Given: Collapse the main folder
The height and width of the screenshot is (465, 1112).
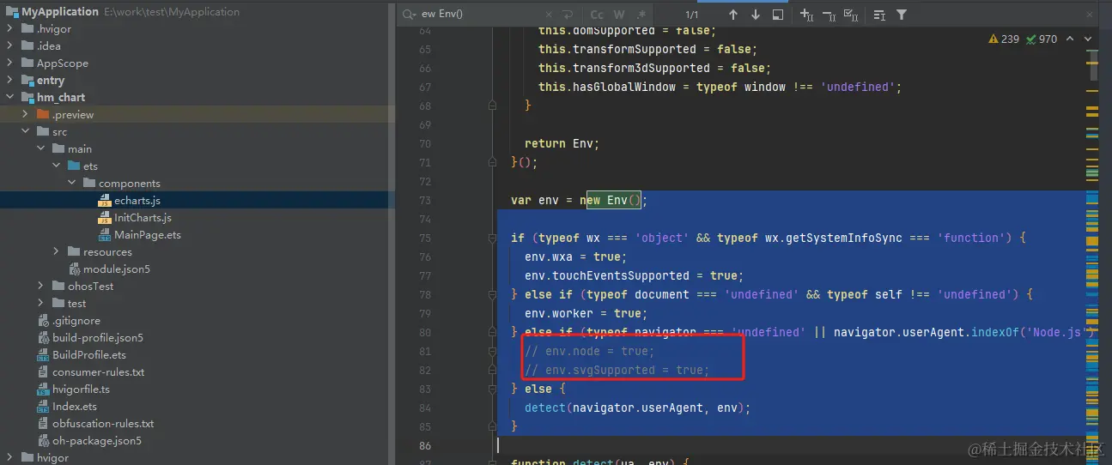Looking at the screenshot, I should 40,149.
